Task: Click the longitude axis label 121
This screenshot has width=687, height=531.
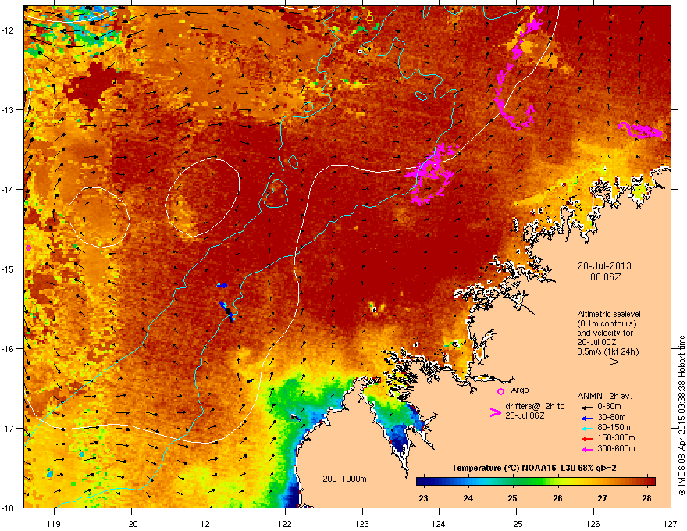Action: [x=208, y=523]
